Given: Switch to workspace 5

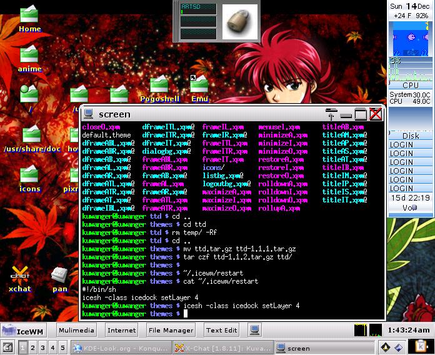Looking at the screenshot, I should [62, 347].
